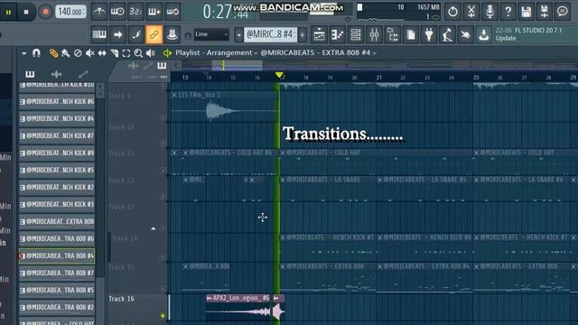Screen dimensions: 578x325
Task: Open the FL STUDIO 20.7.1 Update news
Action: pos(528,34)
